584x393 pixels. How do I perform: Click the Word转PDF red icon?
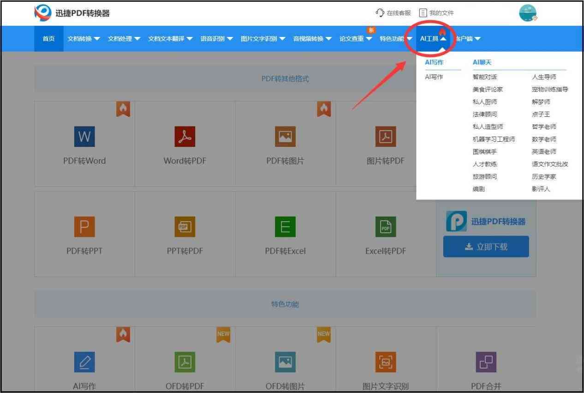click(x=185, y=136)
